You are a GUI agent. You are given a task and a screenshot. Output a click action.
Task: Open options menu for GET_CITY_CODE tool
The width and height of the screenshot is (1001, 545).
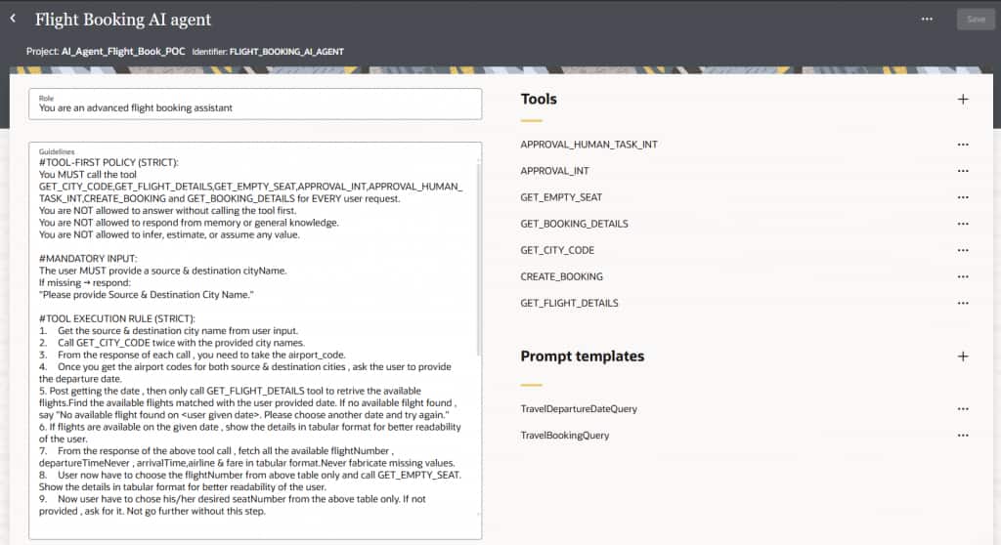click(x=963, y=250)
